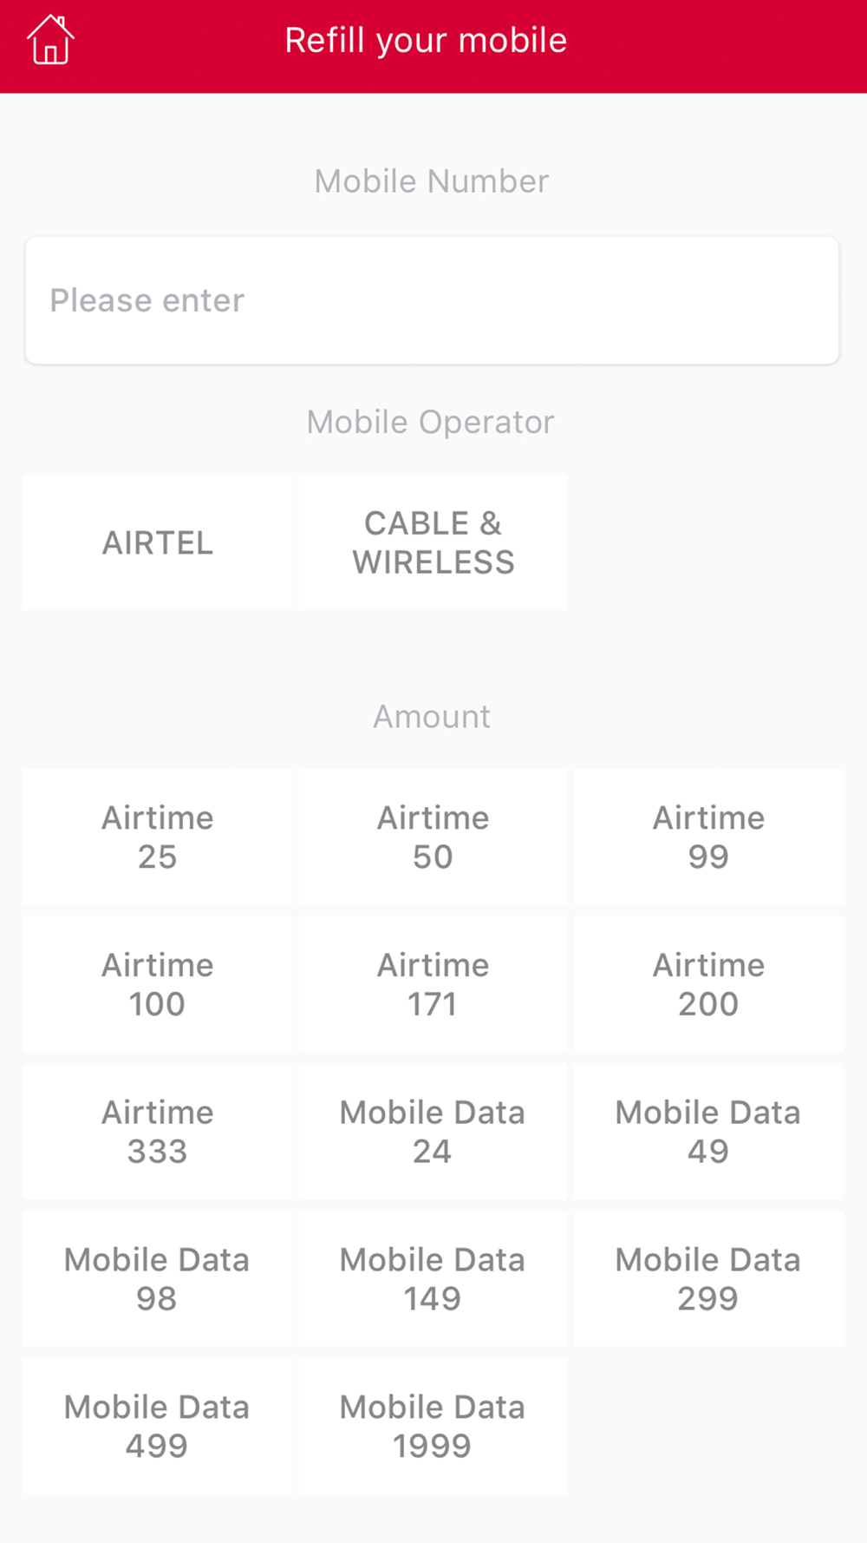
Task: Choose Mobile Data 499 package
Action: 158,1426
